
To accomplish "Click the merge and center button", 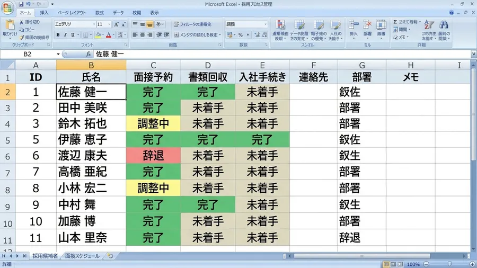I will 197,35.
